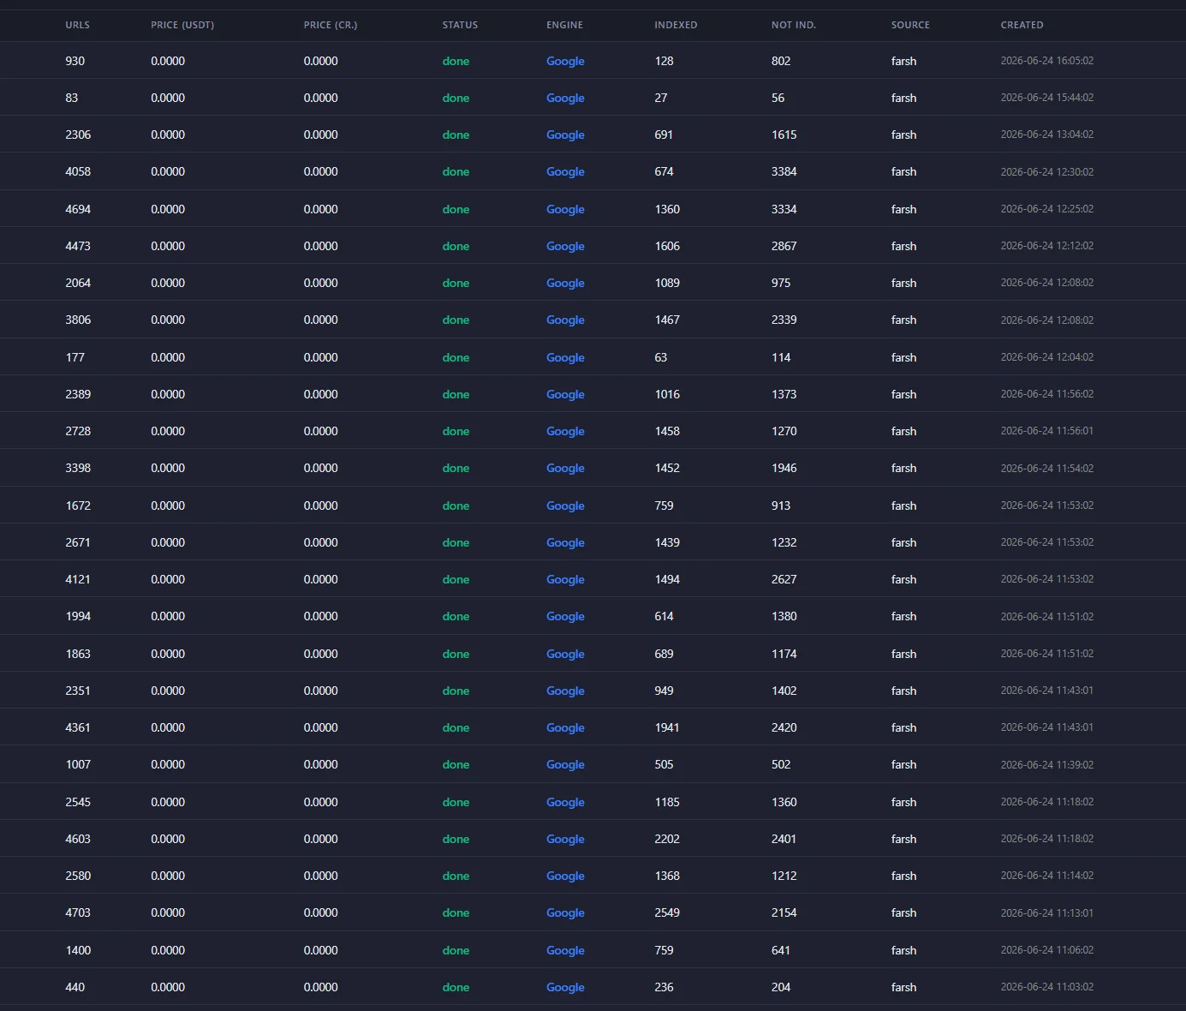Click indexed count 1606

coord(667,246)
